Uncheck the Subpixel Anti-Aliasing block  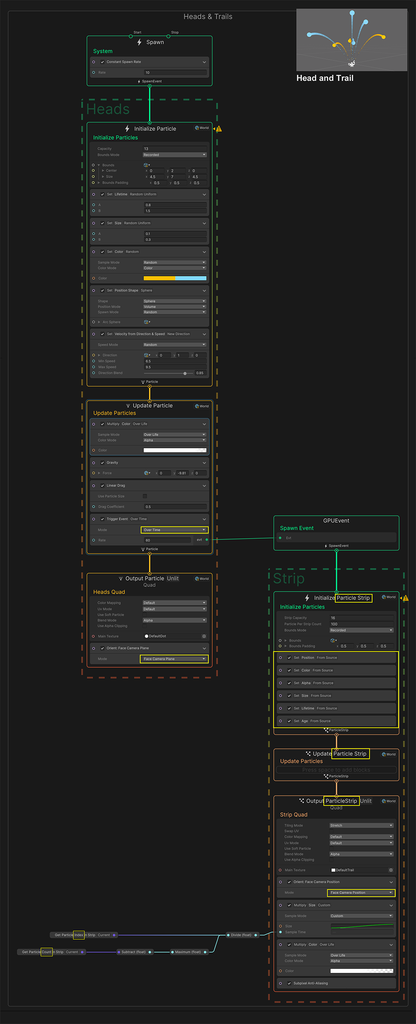pos(289,983)
